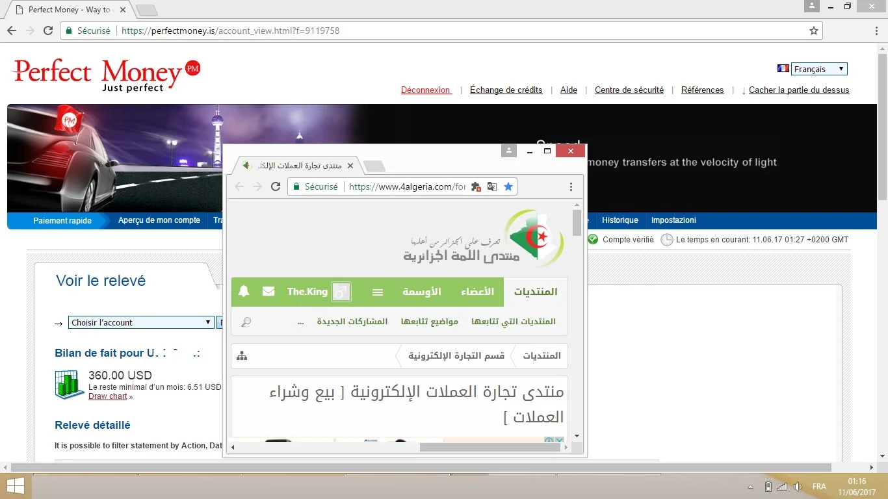Screen dimensions: 888x499
Task: Open the Windows Start button
Action: point(15,486)
